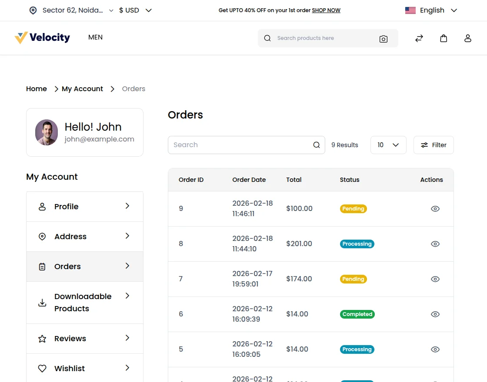Open the USD currency dropdown
487x382 pixels.
pyautogui.click(x=135, y=10)
